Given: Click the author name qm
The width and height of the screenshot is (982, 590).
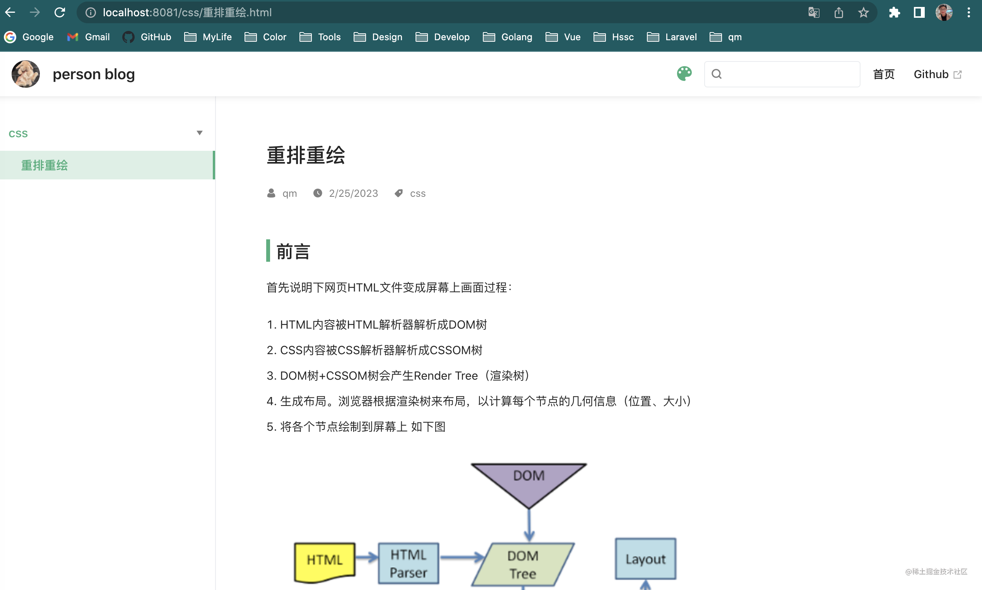Looking at the screenshot, I should [x=290, y=193].
